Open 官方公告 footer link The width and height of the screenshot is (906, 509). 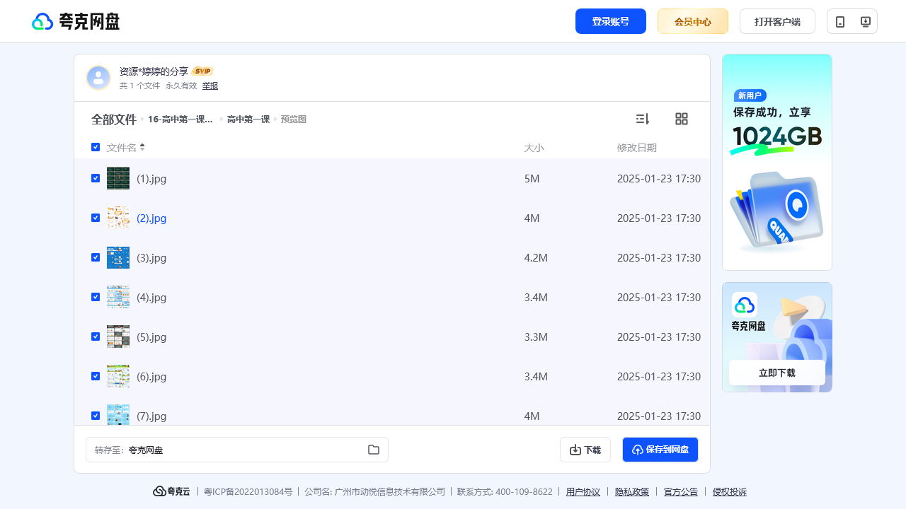tap(681, 492)
